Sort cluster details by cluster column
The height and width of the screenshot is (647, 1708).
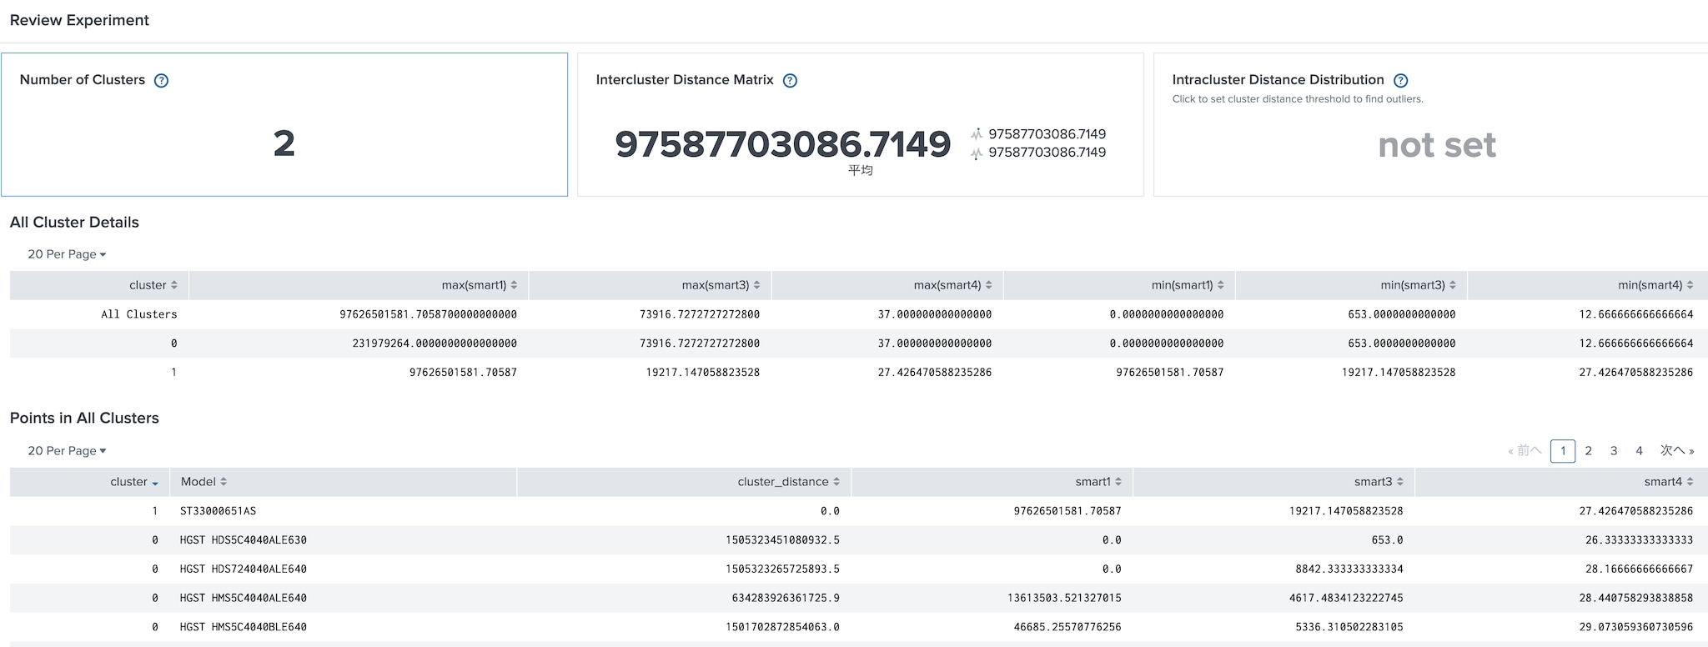point(153,285)
